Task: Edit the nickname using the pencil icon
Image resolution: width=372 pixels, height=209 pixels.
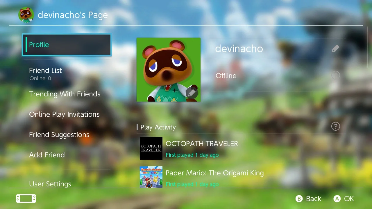Action: 335,48
